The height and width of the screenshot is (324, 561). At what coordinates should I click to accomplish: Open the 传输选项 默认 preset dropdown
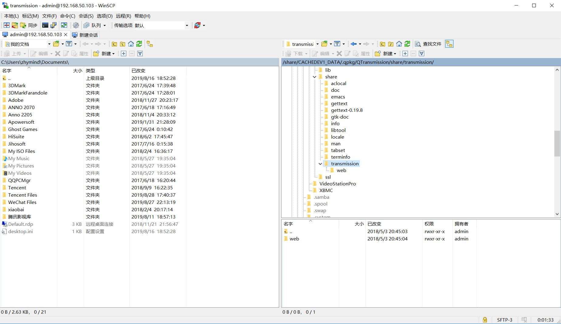(x=186, y=26)
